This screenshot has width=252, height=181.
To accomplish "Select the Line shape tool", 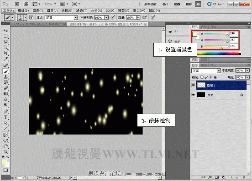I will [x=5, y=128].
